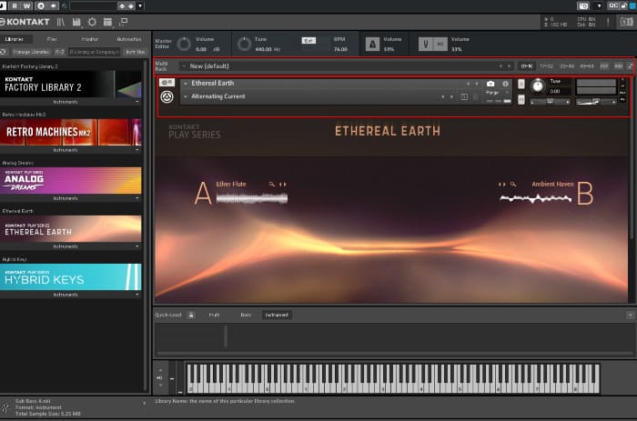Click the workspace layout panel icon
637x421 pixels.
pos(107,22)
